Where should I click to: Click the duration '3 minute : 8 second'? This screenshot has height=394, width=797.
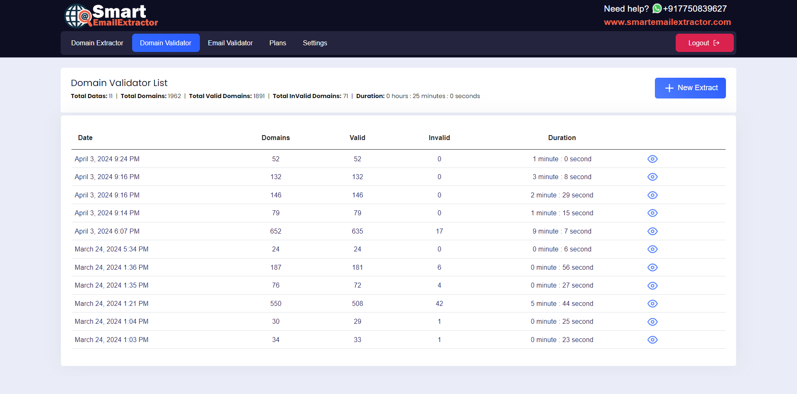click(x=562, y=177)
